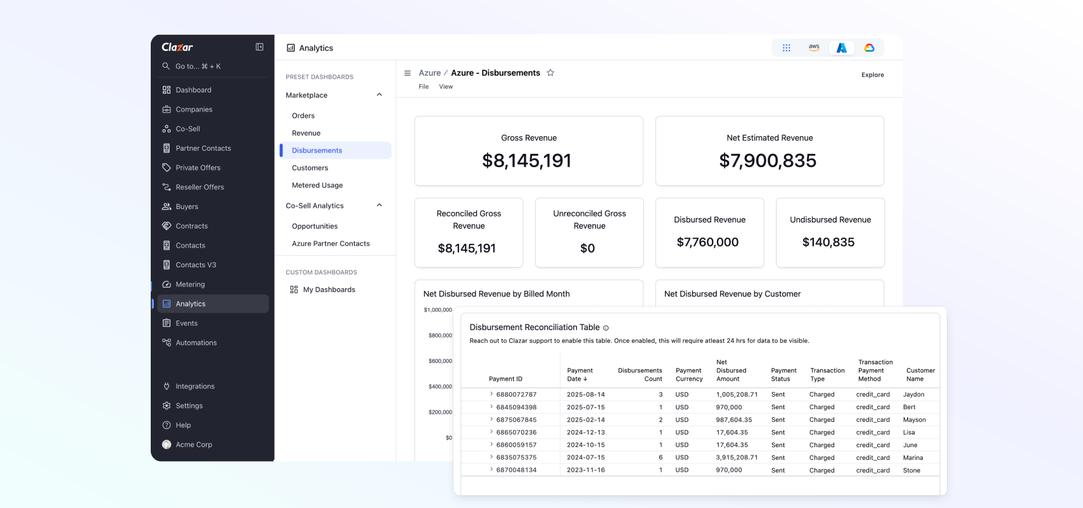Sort by Payment Date column header
1083x508 pixels.
(x=580, y=374)
